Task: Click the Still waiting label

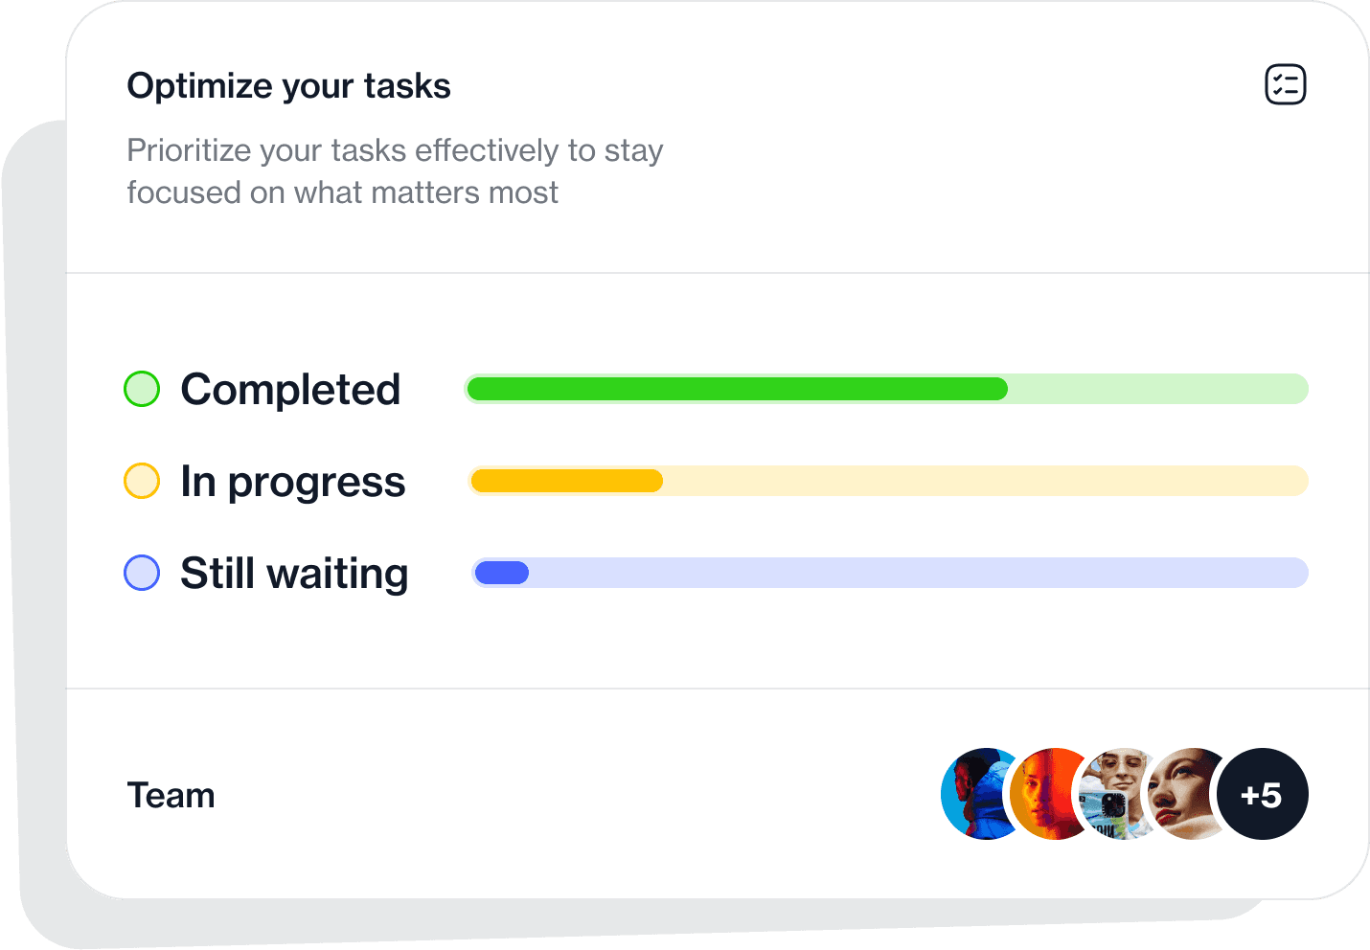Action: click(x=294, y=574)
